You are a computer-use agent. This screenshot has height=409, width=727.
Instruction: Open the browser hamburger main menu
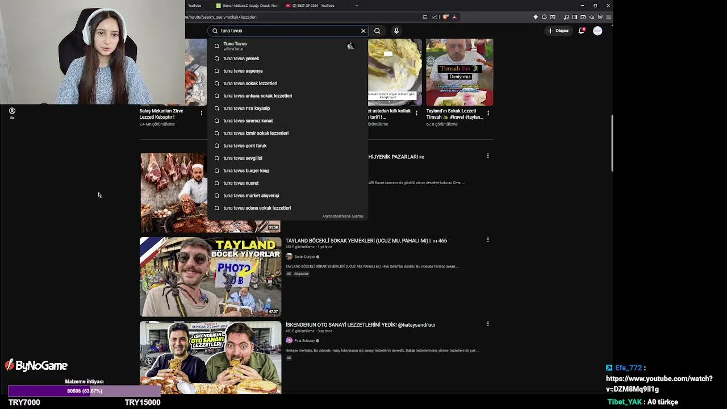(x=608, y=17)
